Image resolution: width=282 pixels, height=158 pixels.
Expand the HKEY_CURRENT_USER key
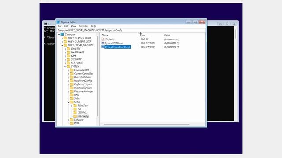(x=62, y=42)
